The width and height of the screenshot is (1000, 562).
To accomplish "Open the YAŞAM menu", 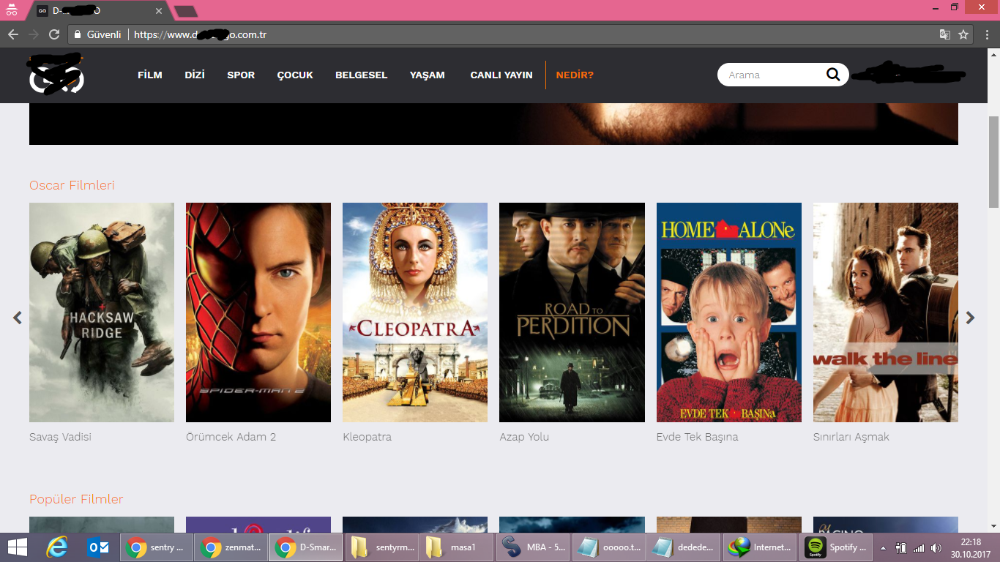I will (428, 75).
